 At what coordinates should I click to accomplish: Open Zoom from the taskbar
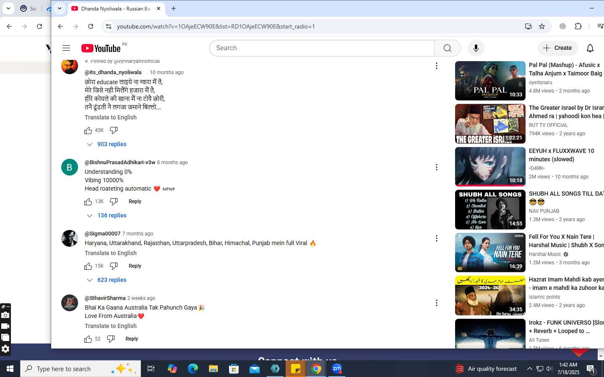[337, 369]
